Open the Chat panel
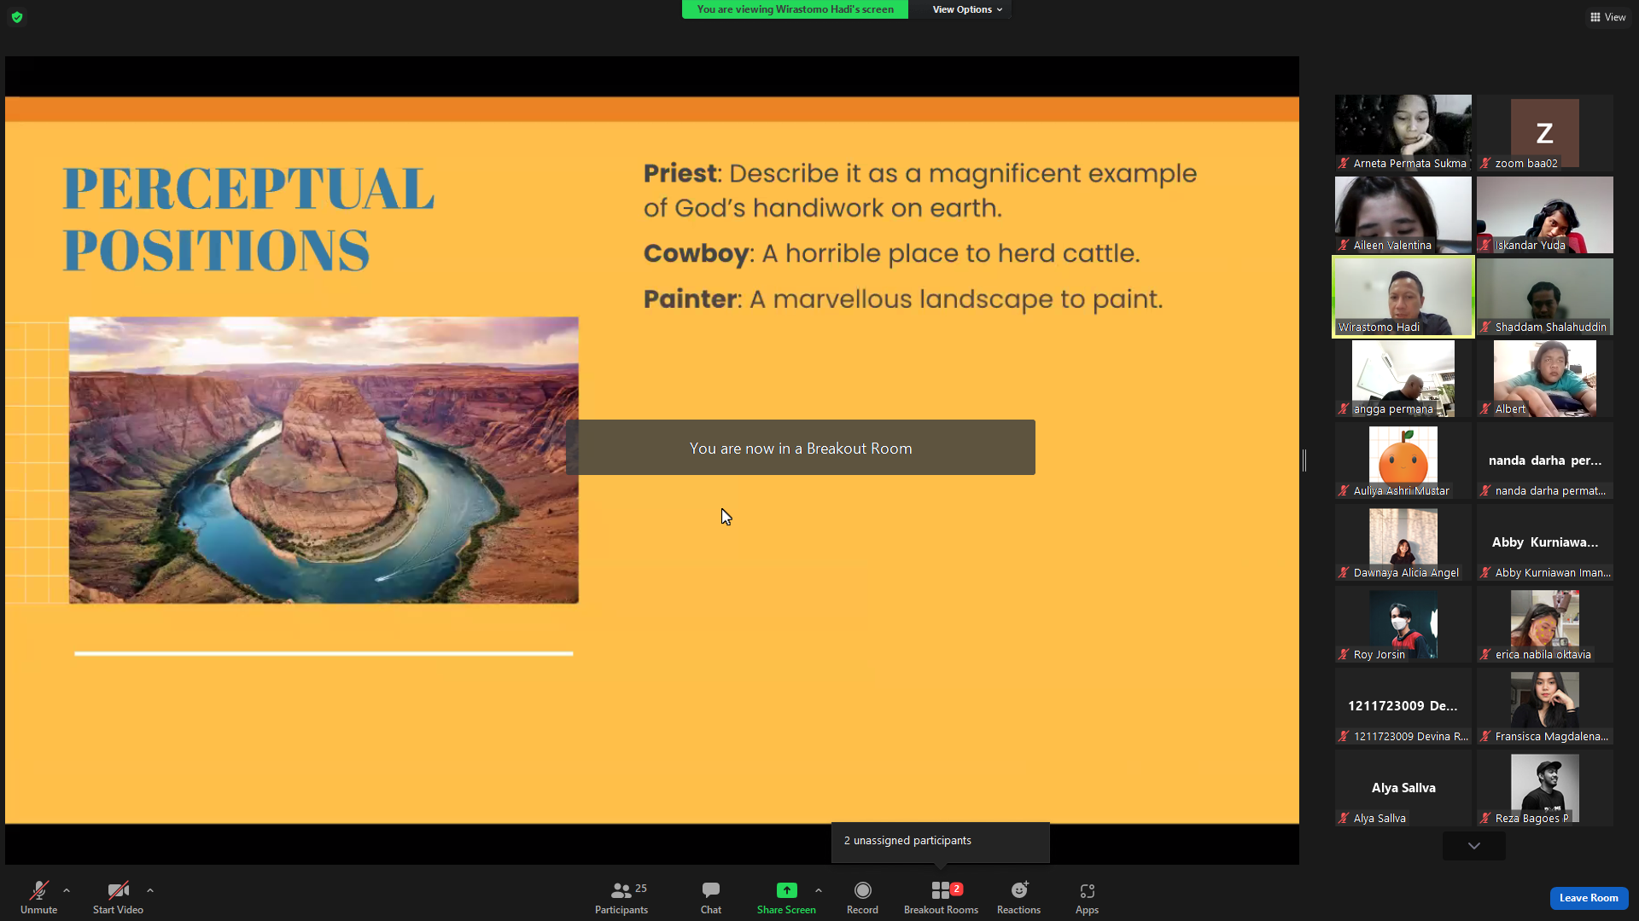 (x=711, y=898)
